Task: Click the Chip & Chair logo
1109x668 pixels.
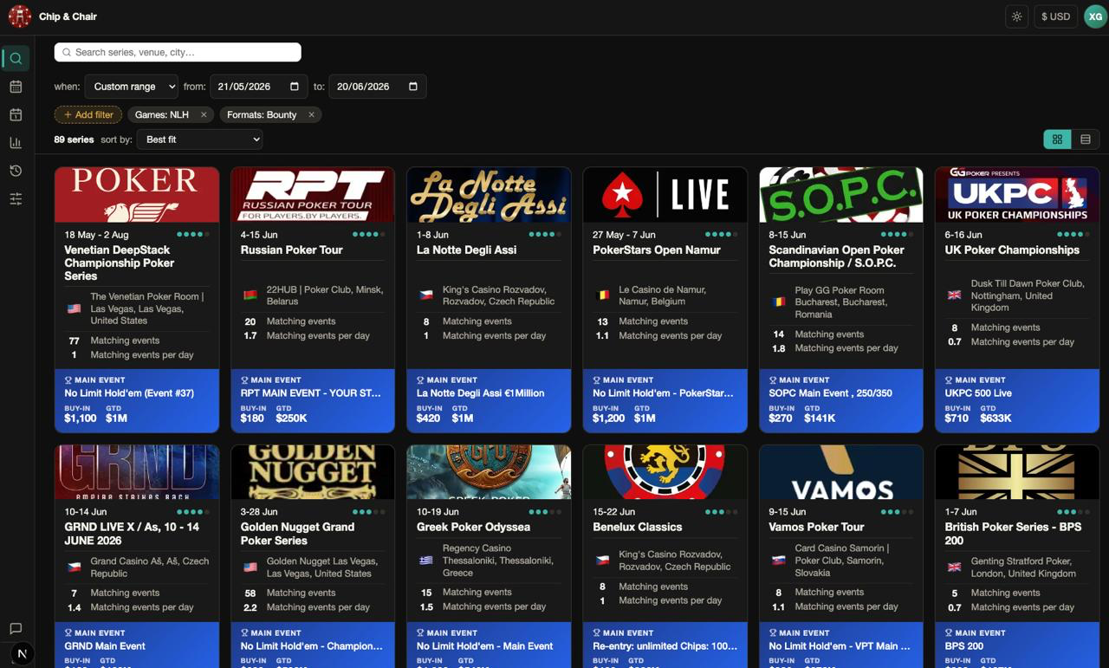Action: [x=20, y=16]
